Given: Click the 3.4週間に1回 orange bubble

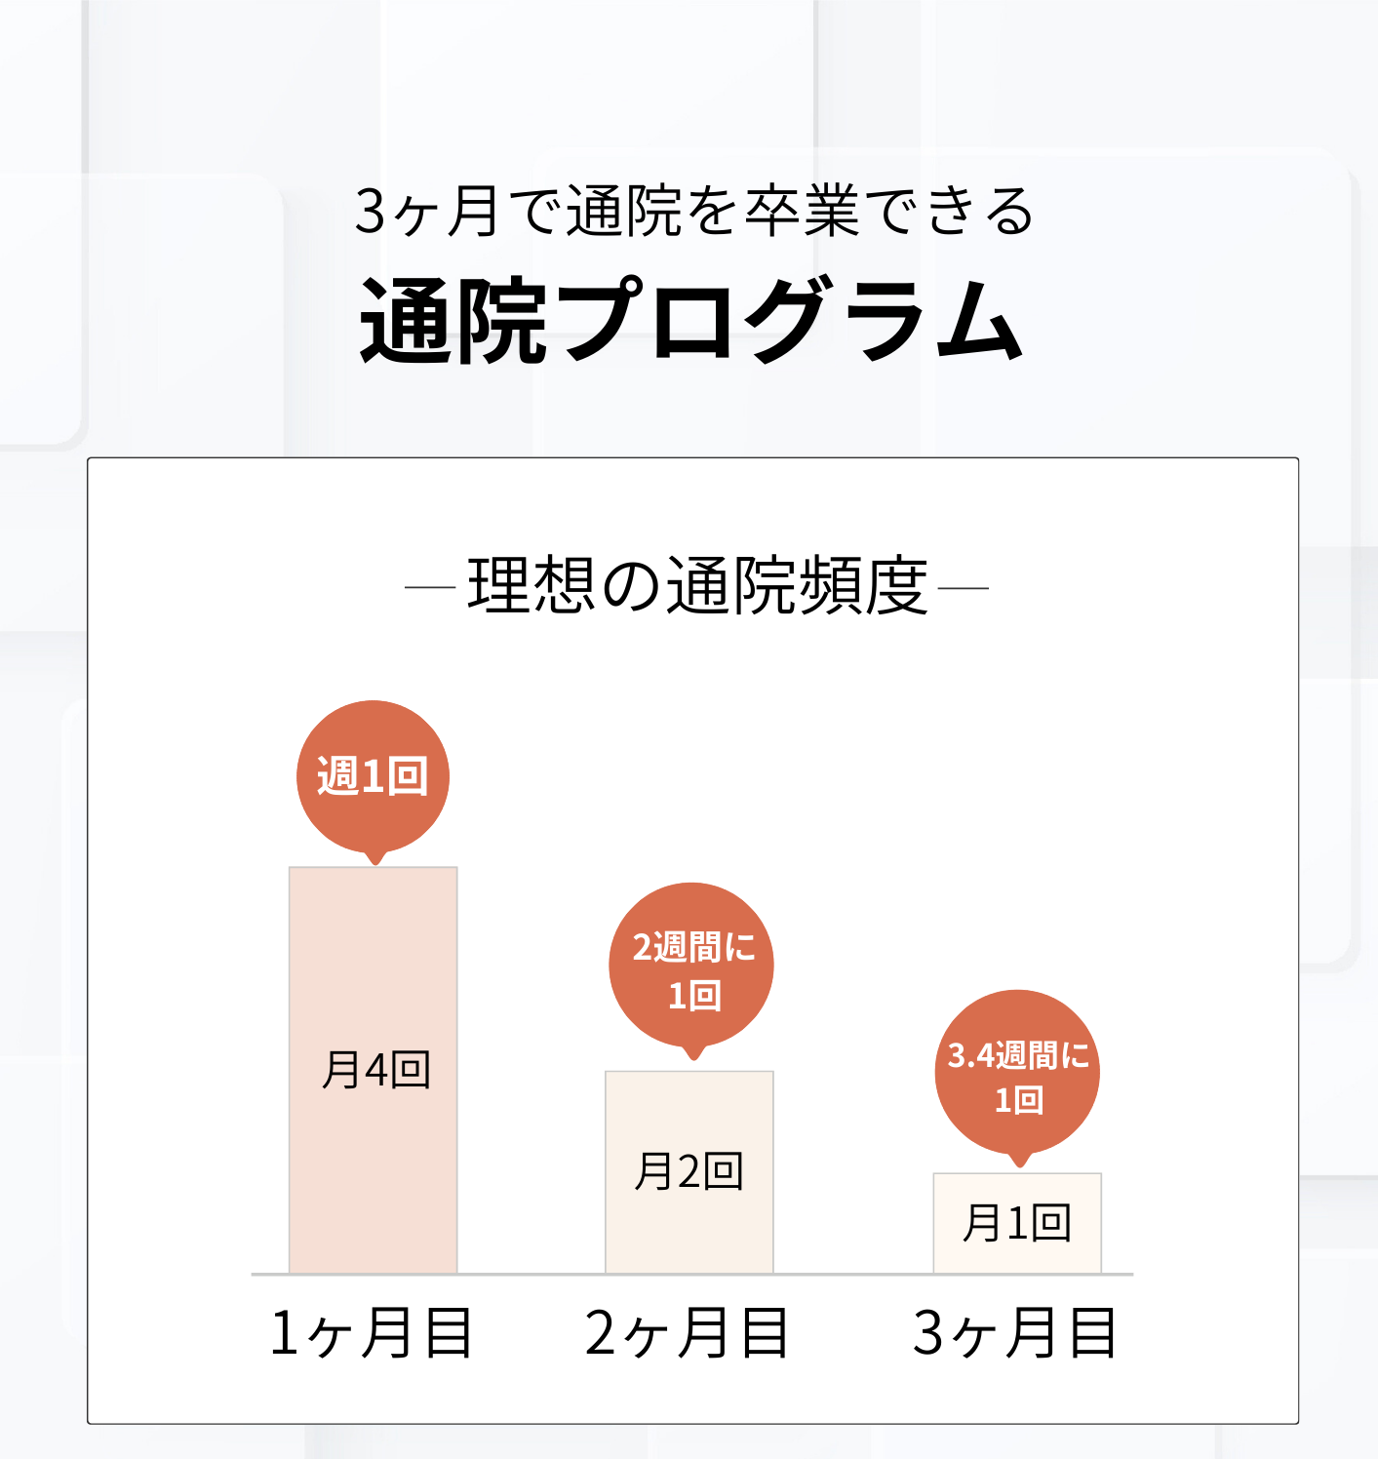Looking at the screenshot, I should pyautogui.click(x=1017, y=1071).
